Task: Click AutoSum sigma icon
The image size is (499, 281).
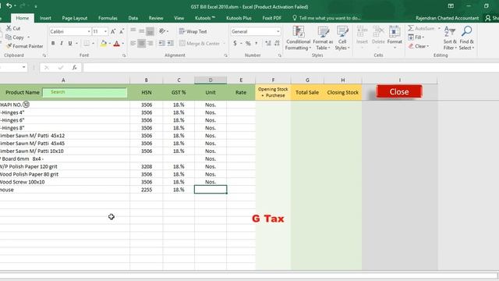Action: pyautogui.click(x=411, y=28)
